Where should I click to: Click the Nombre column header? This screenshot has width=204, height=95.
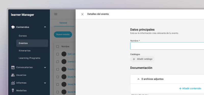pos(65,46)
